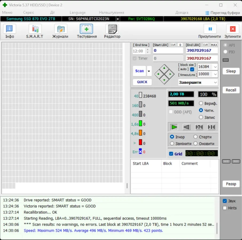Image resolution: width=242 pixels, height=240 pixels.
Task: Select the Замінити remap radio option
Action: tap(172, 143)
